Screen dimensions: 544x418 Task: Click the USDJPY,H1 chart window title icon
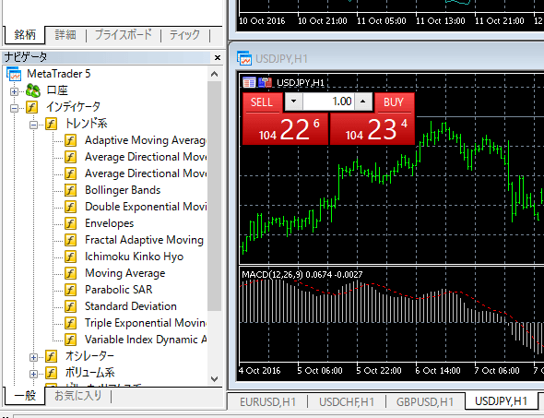coord(244,58)
